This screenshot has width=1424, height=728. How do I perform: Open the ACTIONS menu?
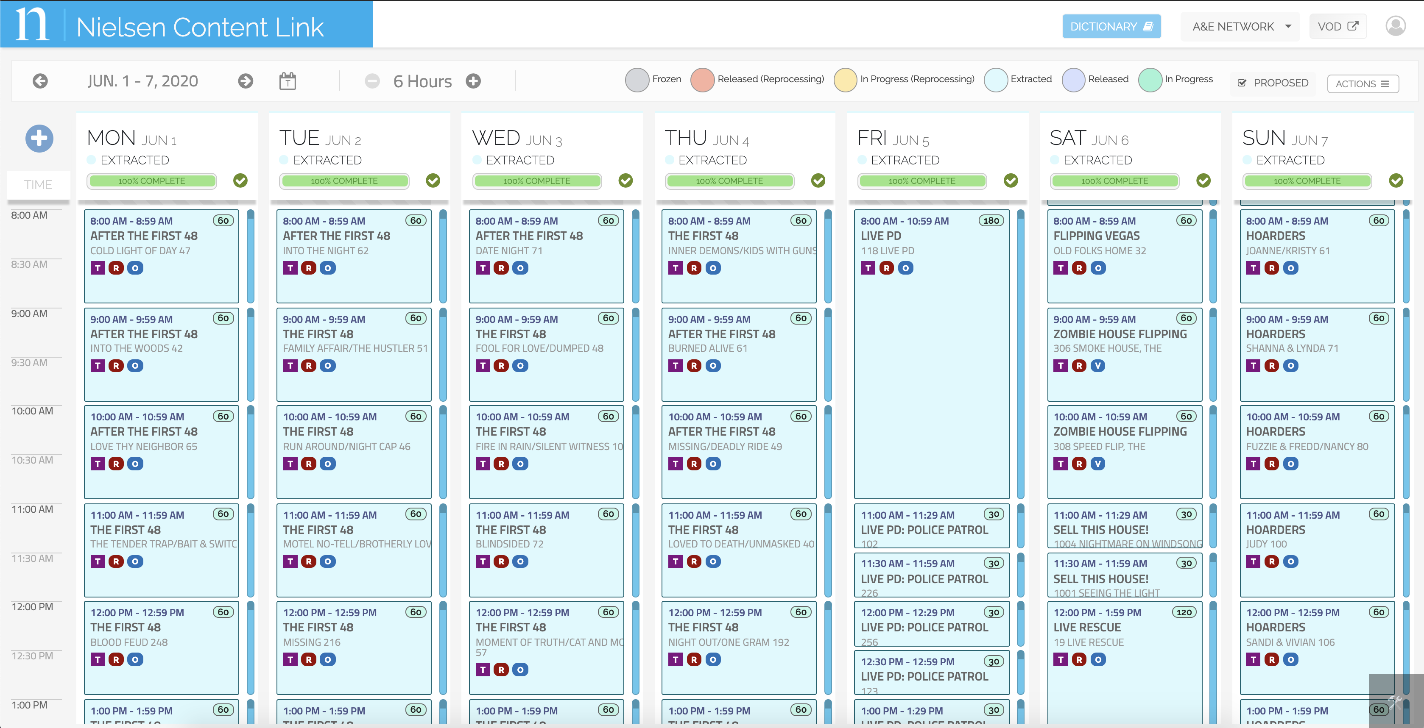pyautogui.click(x=1363, y=83)
